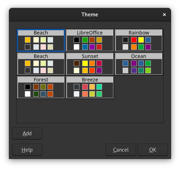Close the Theme dialog with X
The image size is (180, 169).
point(164,15)
